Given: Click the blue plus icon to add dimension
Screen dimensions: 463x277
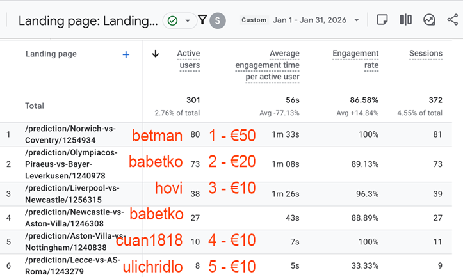Looking at the screenshot, I should [x=126, y=54].
